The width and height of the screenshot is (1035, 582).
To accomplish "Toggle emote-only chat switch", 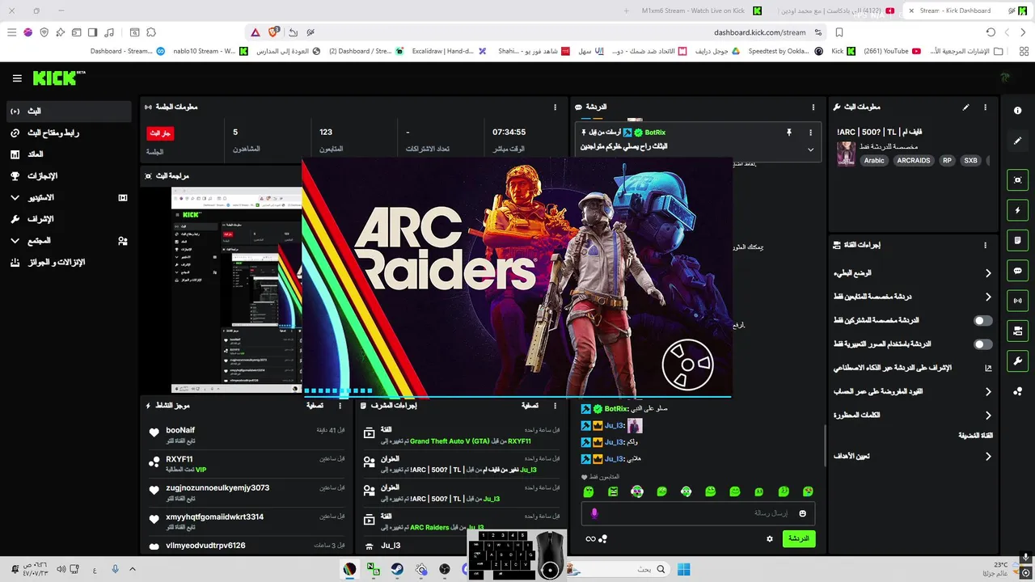I will pos(982,344).
